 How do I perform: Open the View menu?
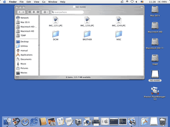(x=36, y=2)
